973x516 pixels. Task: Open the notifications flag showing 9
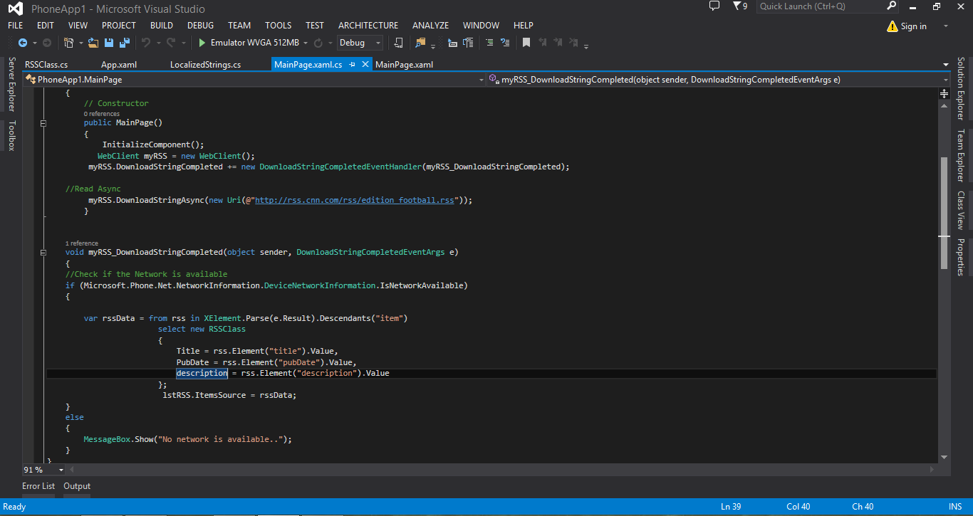(740, 6)
